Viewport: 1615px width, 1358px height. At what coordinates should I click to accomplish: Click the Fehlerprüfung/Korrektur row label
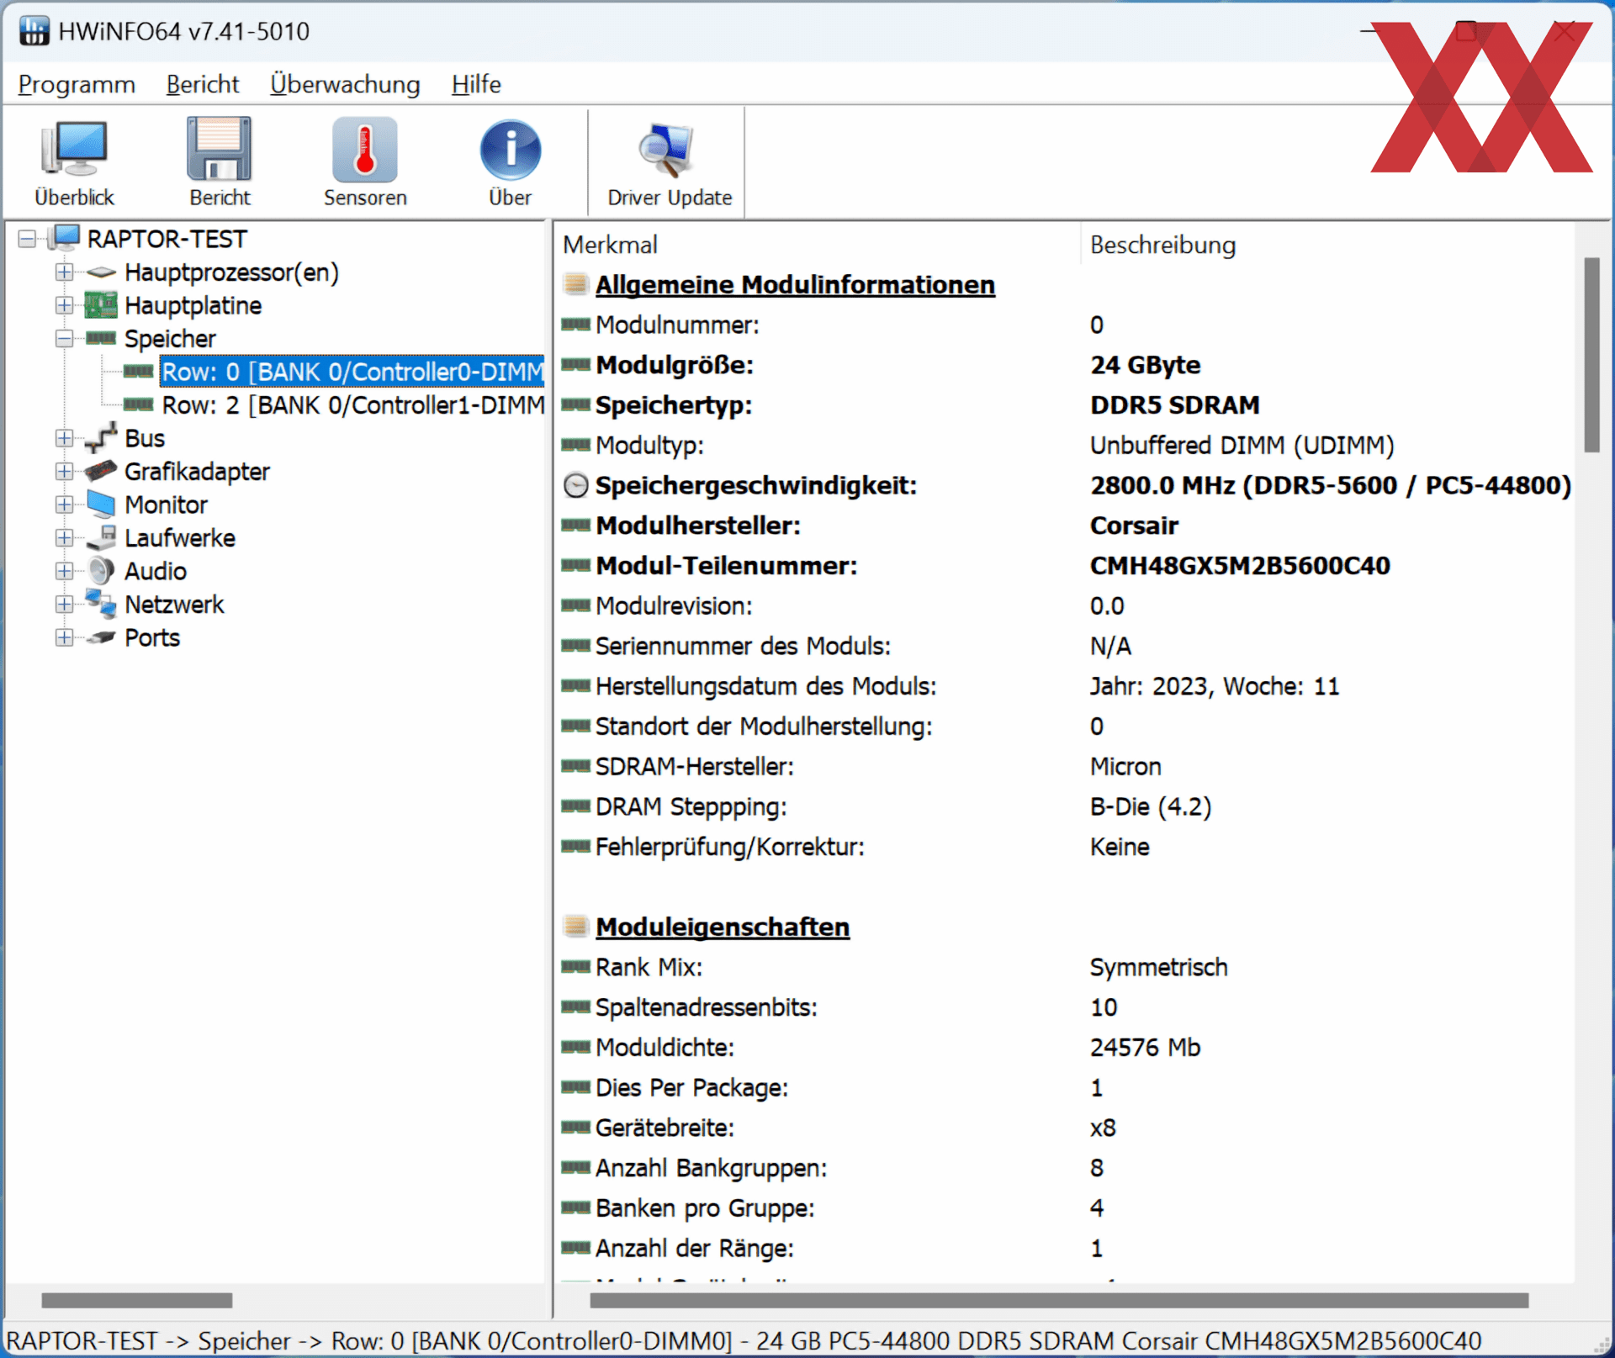[730, 847]
